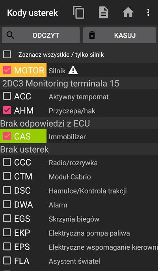158x271 pixels.
Task: Click the KASUJ clear button
Action: [x=120, y=35]
